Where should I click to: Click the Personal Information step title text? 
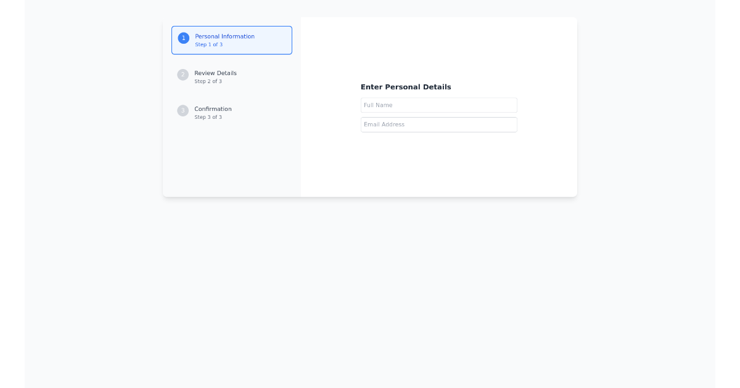tap(224, 36)
